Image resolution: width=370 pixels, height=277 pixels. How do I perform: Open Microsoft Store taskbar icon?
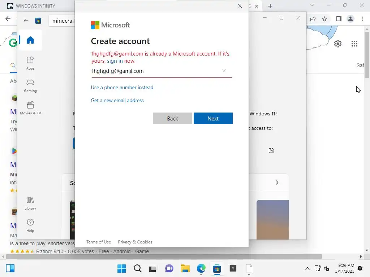(x=217, y=268)
